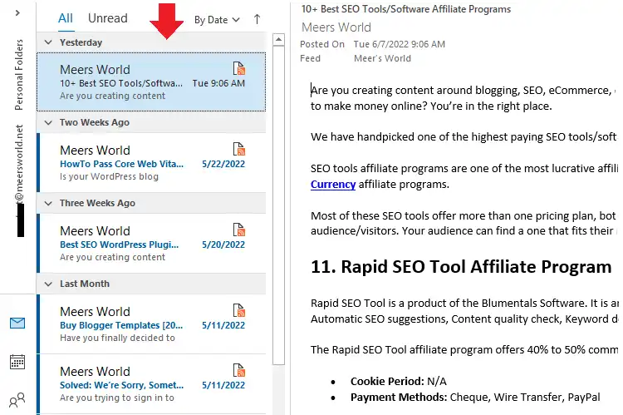Click the 5/22/2022 date in list
Screen dimensions: 623x415
coord(223,164)
